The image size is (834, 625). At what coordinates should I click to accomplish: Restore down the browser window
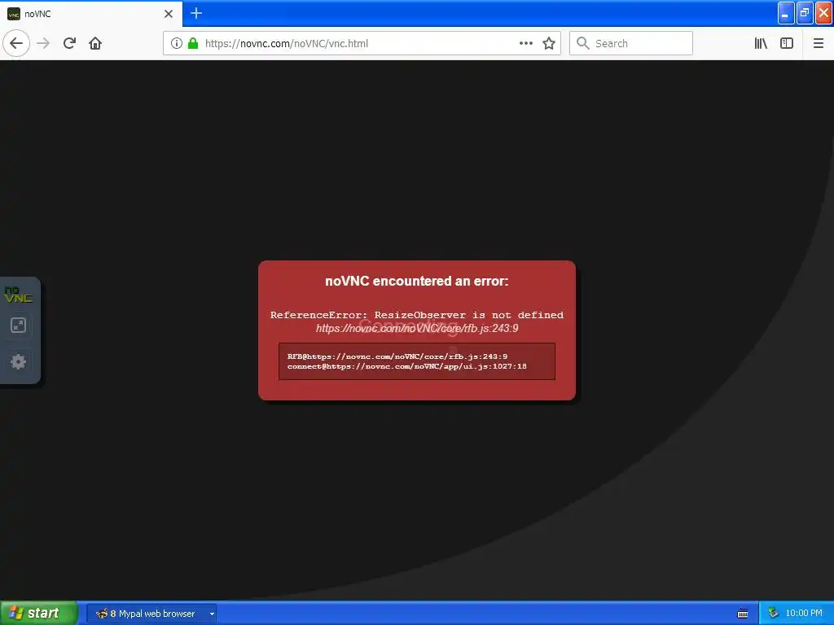pyautogui.click(x=805, y=14)
